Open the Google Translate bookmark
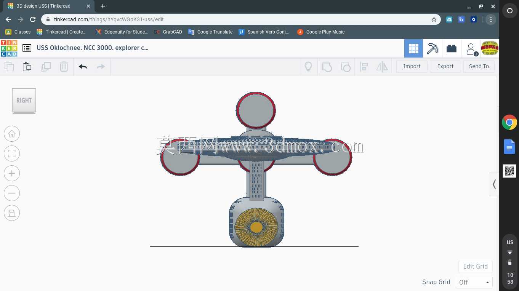The height and width of the screenshot is (291, 519). point(210,32)
